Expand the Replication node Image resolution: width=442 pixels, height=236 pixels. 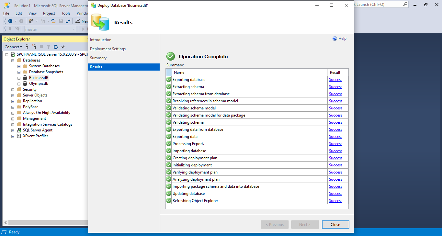tap(13, 101)
